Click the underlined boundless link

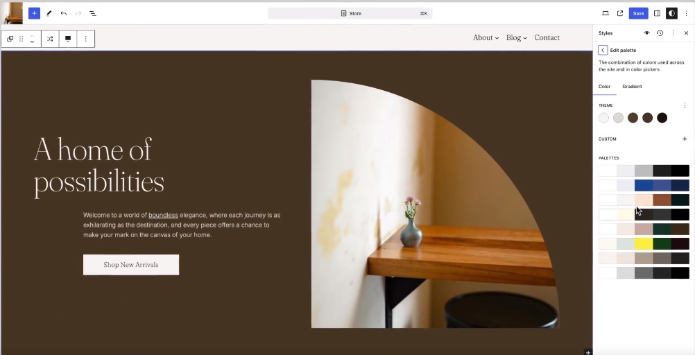click(x=163, y=215)
